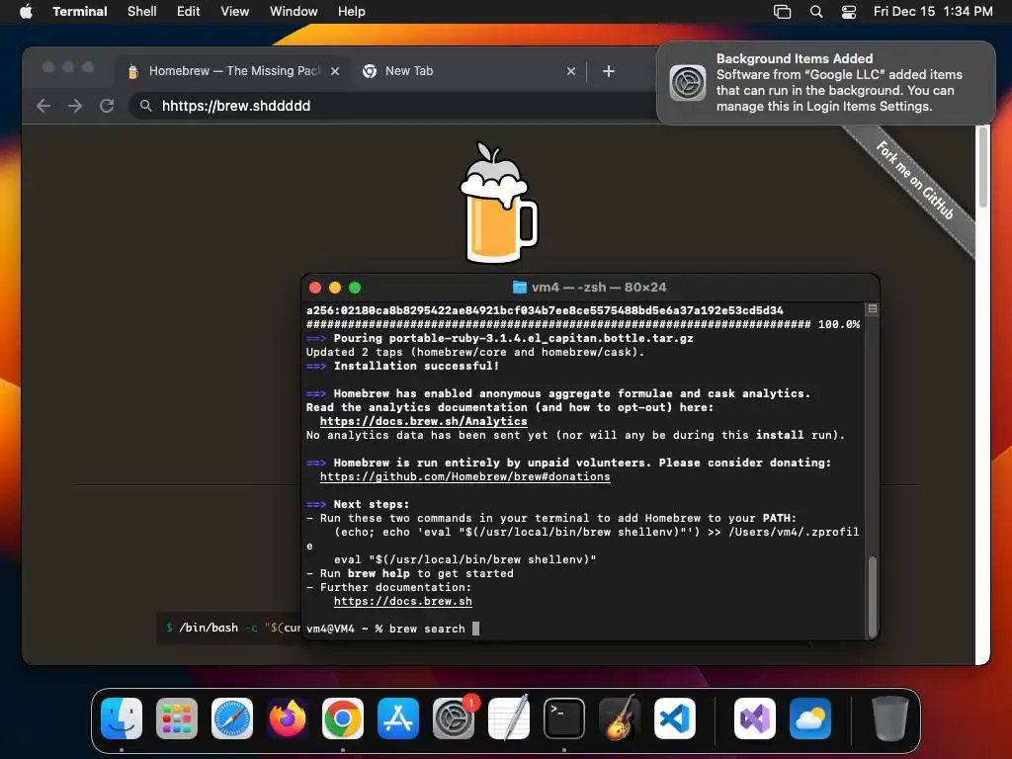This screenshot has height=759, width=1012.
Task: Click the Background Items Added notification
Action: [826, 83]
